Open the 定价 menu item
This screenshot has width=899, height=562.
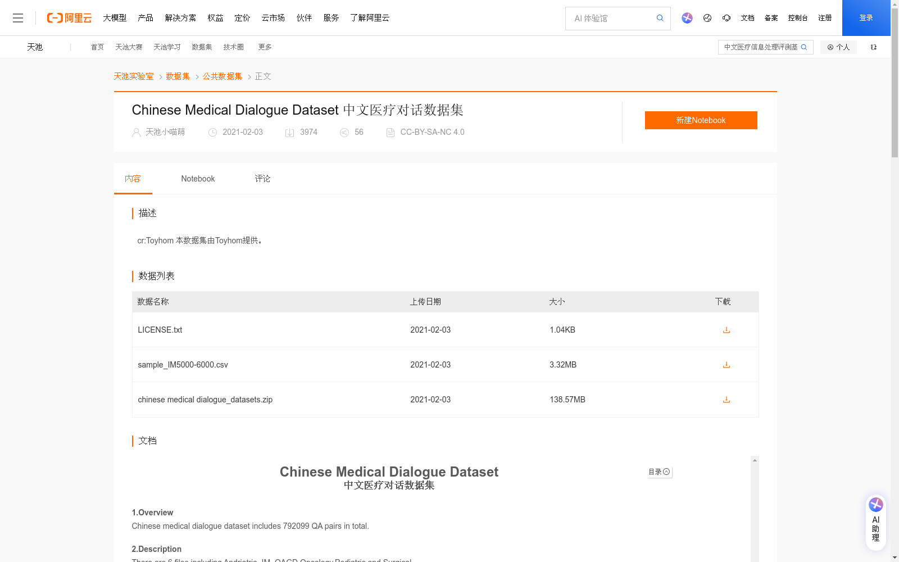[x=242, y=18]
